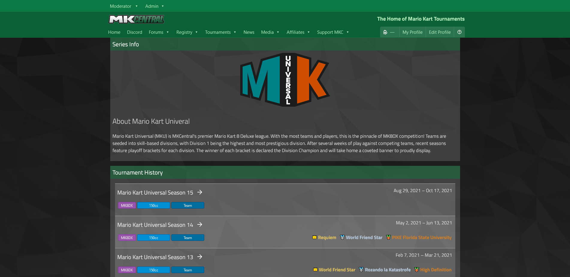Click date range Feb 7, 2021 – Mar 21, 2021
The height and width of the screenshot is (277, 570).
pyautogui.click(x=424, y=255)
